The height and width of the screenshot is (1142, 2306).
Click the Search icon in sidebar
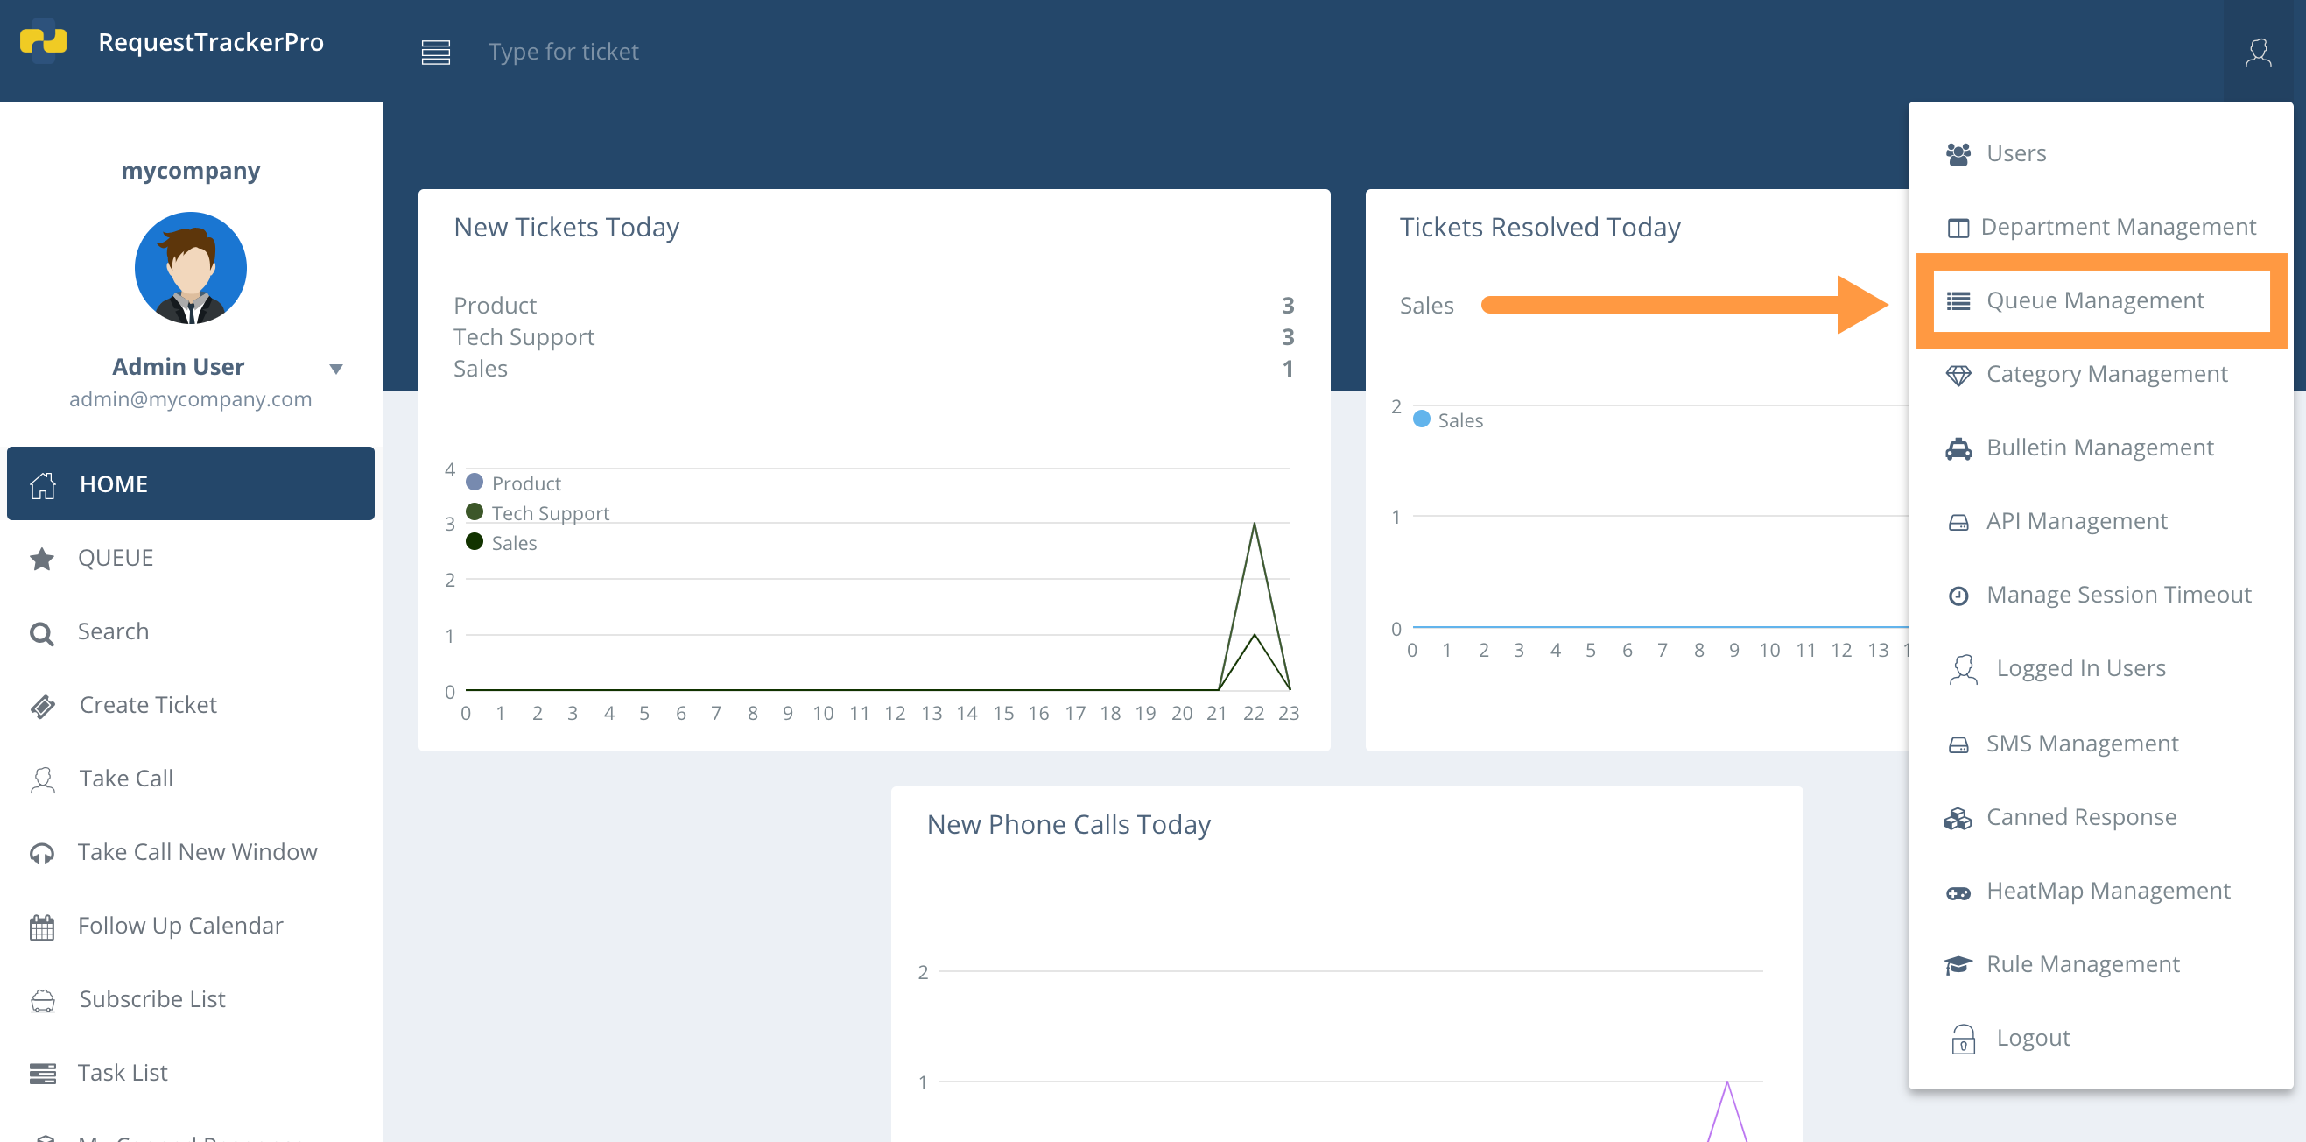click(41, 631)
